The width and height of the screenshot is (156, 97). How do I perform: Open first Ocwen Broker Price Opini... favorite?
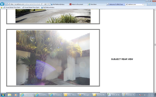click(12, 8)
